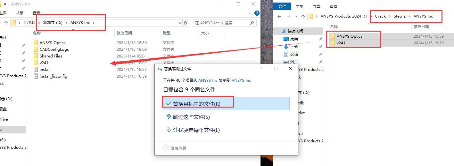Click destination ANSYS Inc link after 复制到
Image resolution: width=454 pixels, height=166 pixels.
point(241,80)
